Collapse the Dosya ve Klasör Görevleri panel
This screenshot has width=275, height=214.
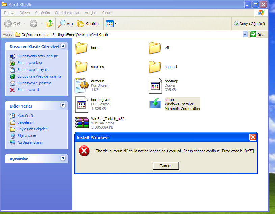pyautogui.click(x=63, y=46)
